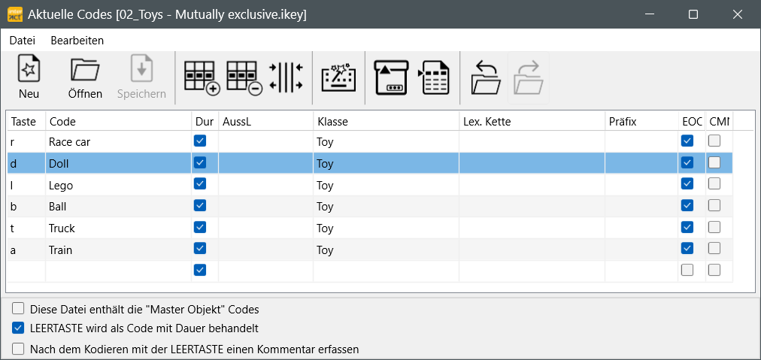
Task: Click the archive box toolbar icon
Action: tap(391, 77)
